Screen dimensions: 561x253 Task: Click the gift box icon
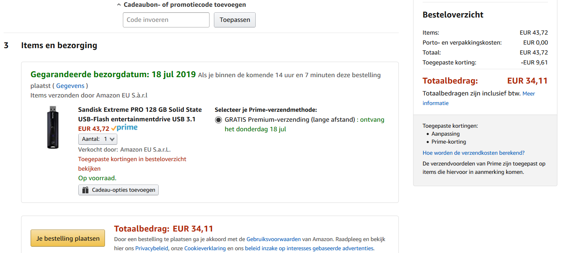click(85, 190)
